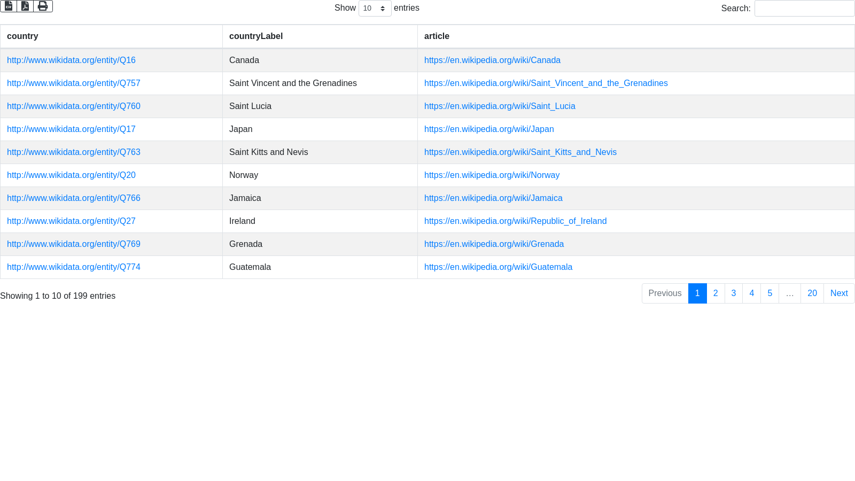The height and width of the screenshot is (481, 855).
Task: Focus the Search input field
Action: coord(804,9)
